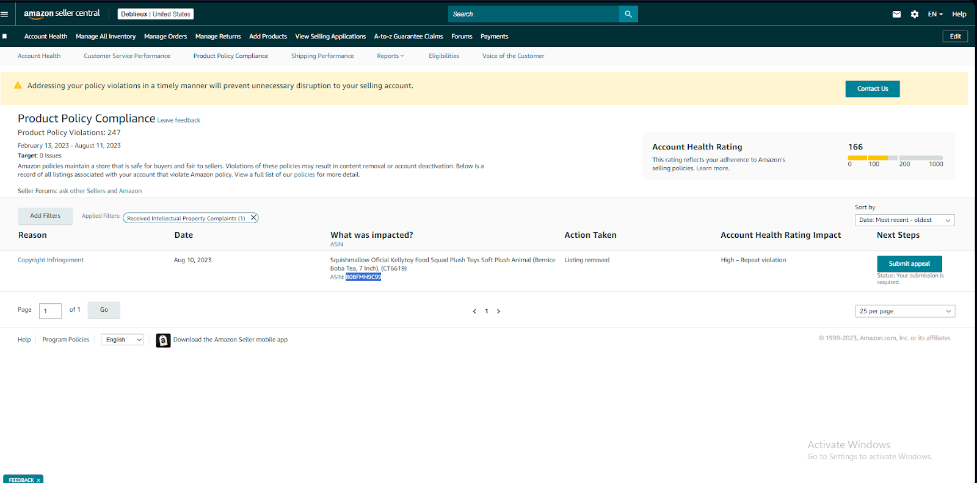
Task: Click the search magnifier button
Action: [628, 14]
